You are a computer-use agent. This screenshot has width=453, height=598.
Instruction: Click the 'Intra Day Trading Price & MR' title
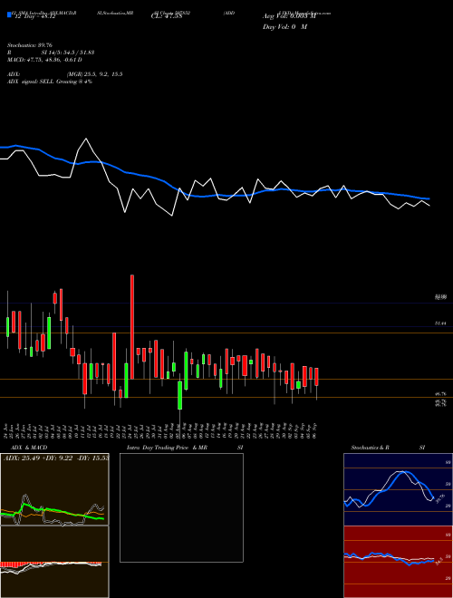167,448
